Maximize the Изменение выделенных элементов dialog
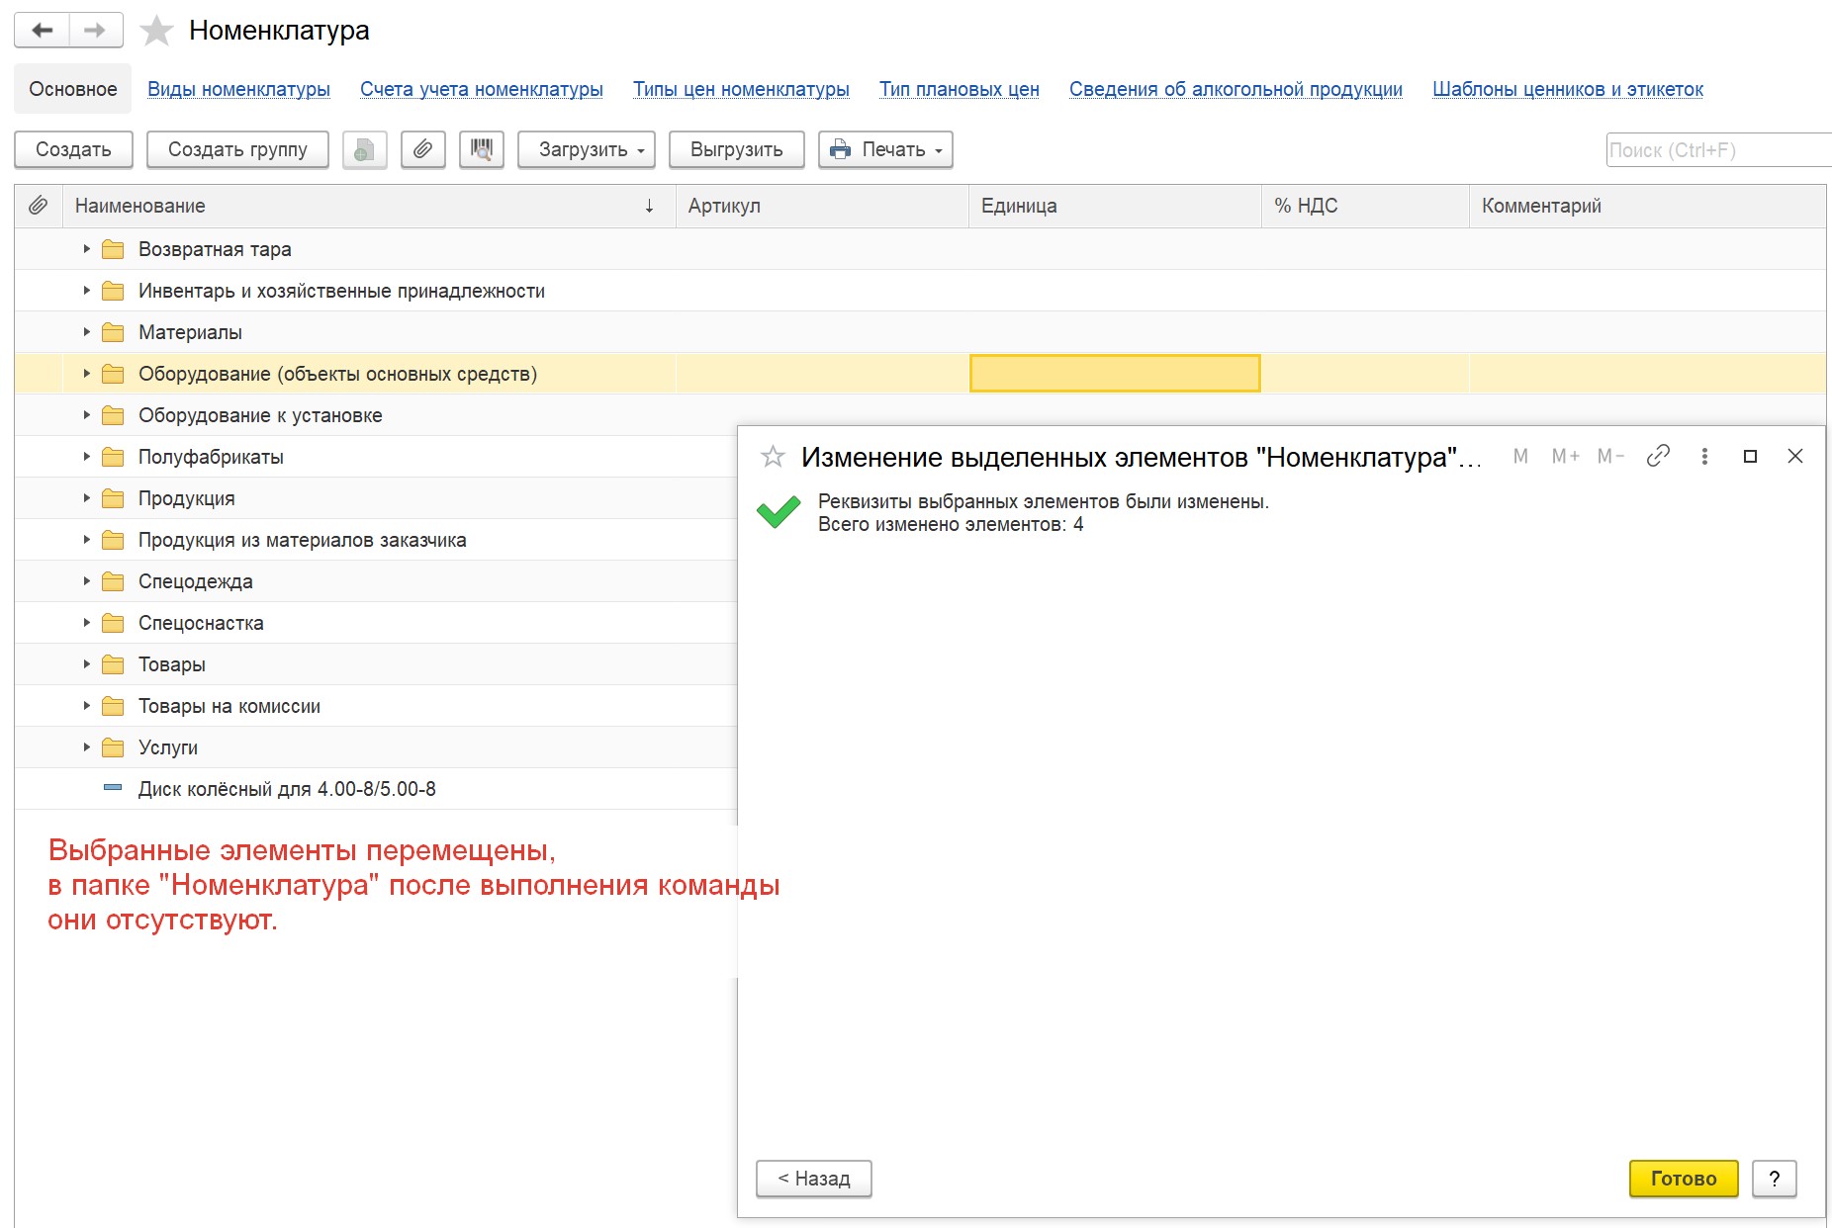Viewport: 1832px width, 1228px height. pyautogui.click(x=1750, y=456)
